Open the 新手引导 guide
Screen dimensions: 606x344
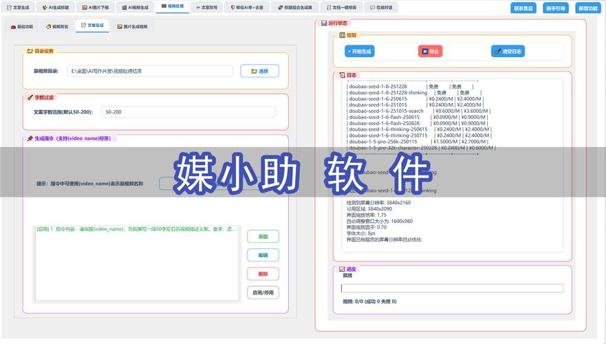[555, 8]
